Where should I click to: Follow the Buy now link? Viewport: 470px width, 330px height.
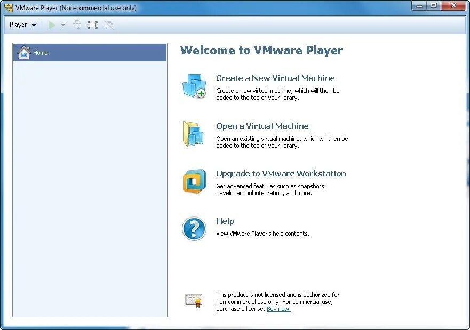pyautogui.click(x=279, y=309)
